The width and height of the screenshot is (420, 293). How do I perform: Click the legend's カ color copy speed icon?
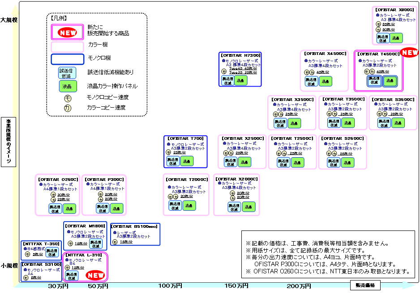68,108
